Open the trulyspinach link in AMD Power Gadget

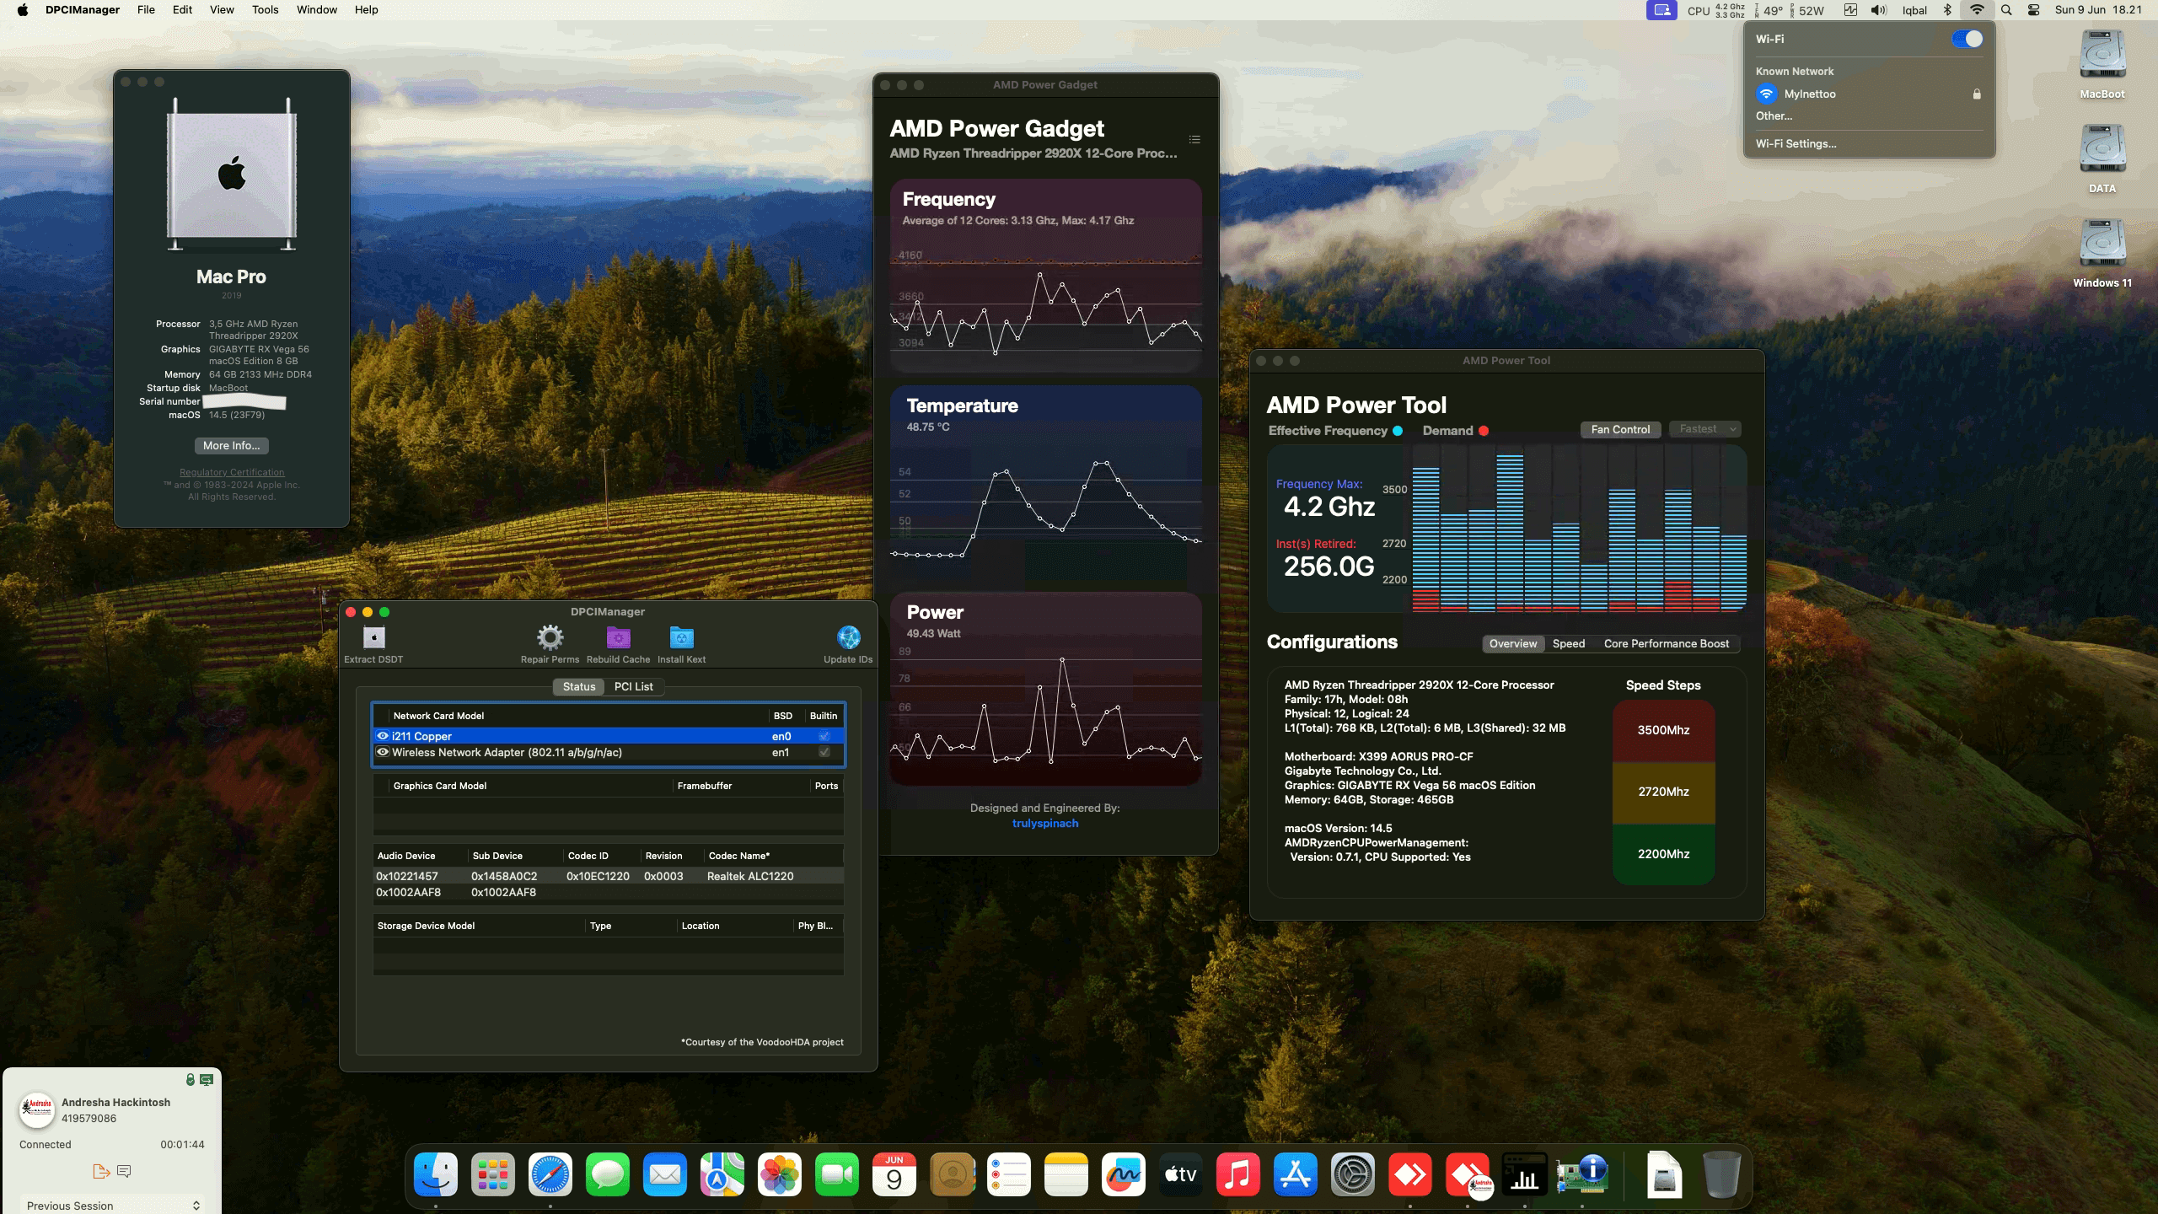(x=1045, y=823)
